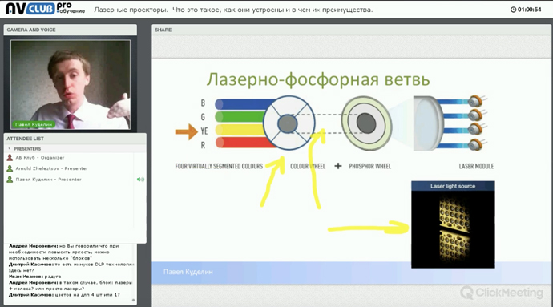
Task: Click the АВ Клуб organizer avatar icon
Action: 10,158
